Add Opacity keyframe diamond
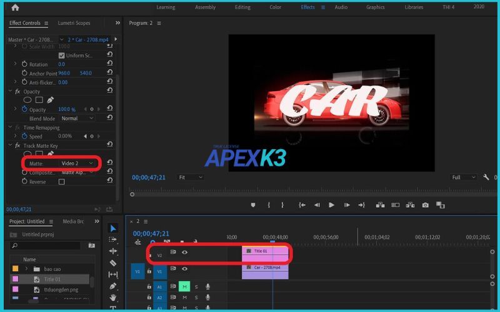Viewport: 500px width, 312px height. click(x=92, y=109)
